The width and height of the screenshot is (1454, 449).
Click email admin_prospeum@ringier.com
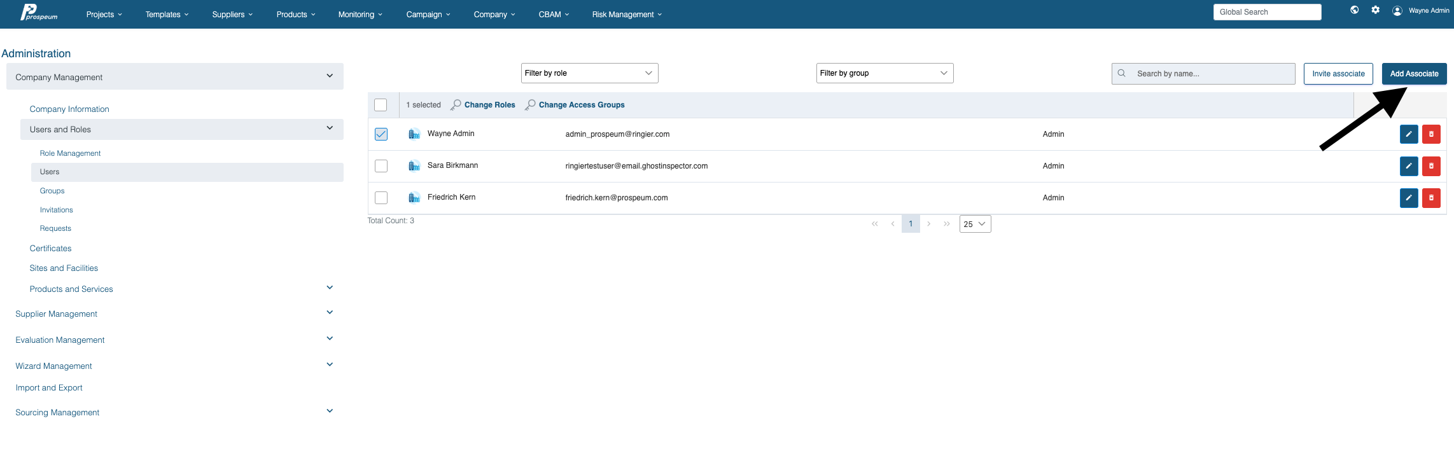(x=617, y=134)
